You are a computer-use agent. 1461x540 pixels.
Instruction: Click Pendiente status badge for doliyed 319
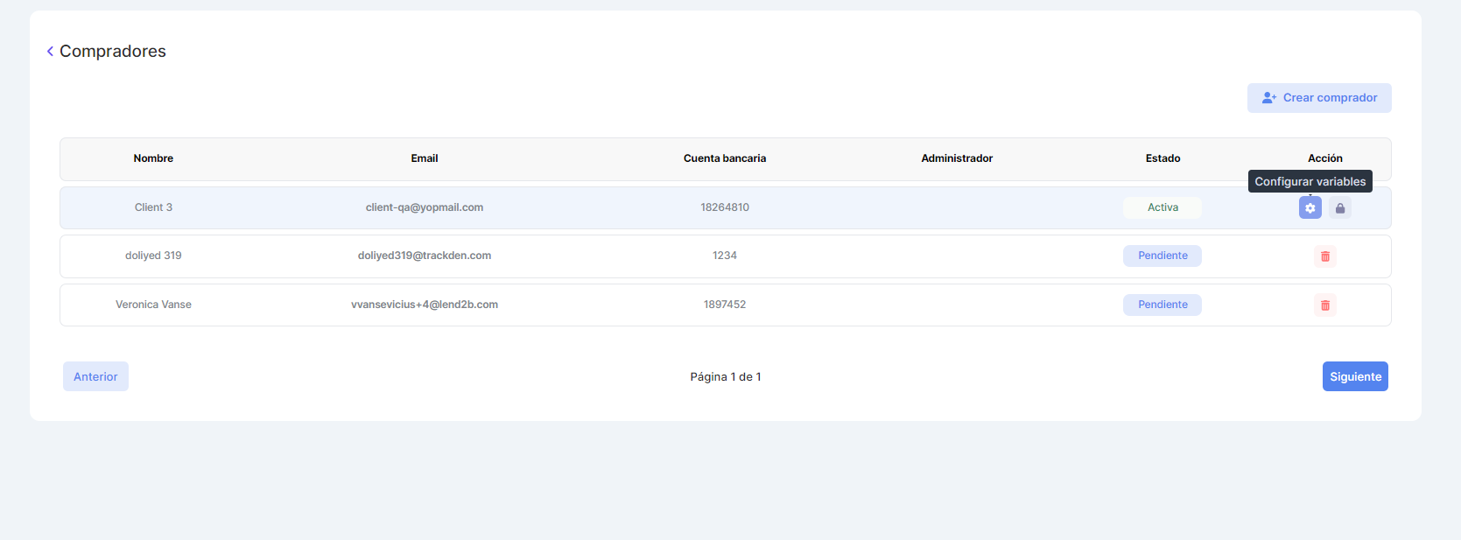point(1162,256)
